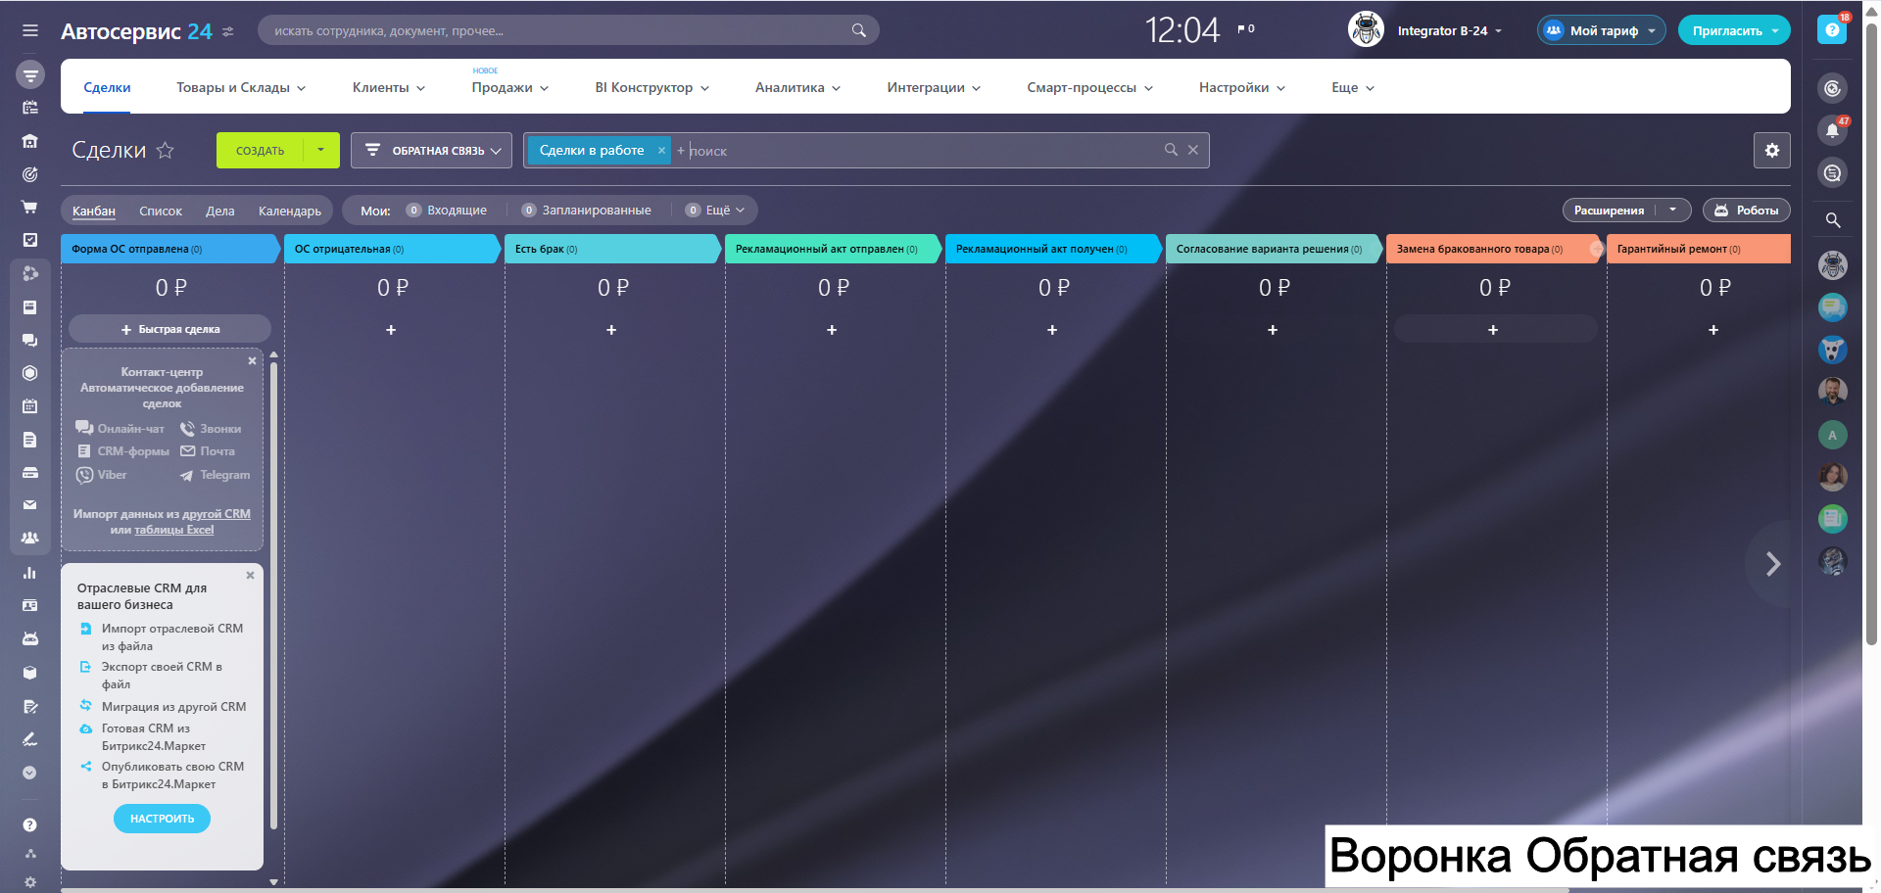Image resolution: width=1881 pixels, height=893 pixels.
Task: Click the Звонки channel icon
Action: pos(187,428)
